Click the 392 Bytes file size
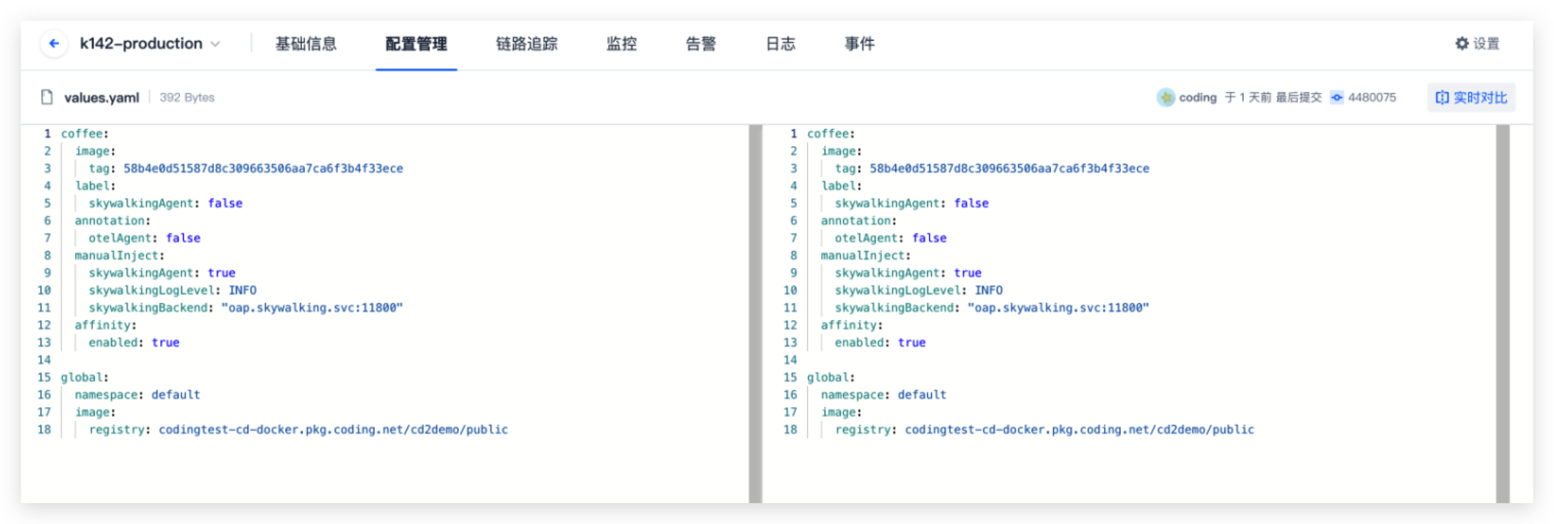1554x524 pixels. click(x=186, y=97)
